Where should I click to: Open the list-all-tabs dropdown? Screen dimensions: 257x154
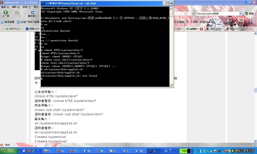[x=255, y=29]
